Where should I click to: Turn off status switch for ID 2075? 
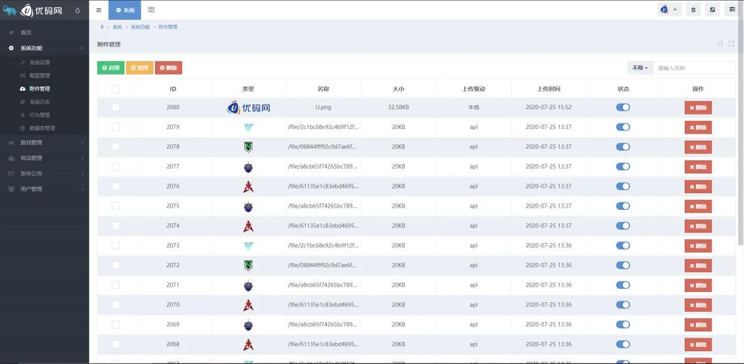coord(623,206)
